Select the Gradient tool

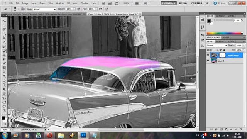pos(4,68)
